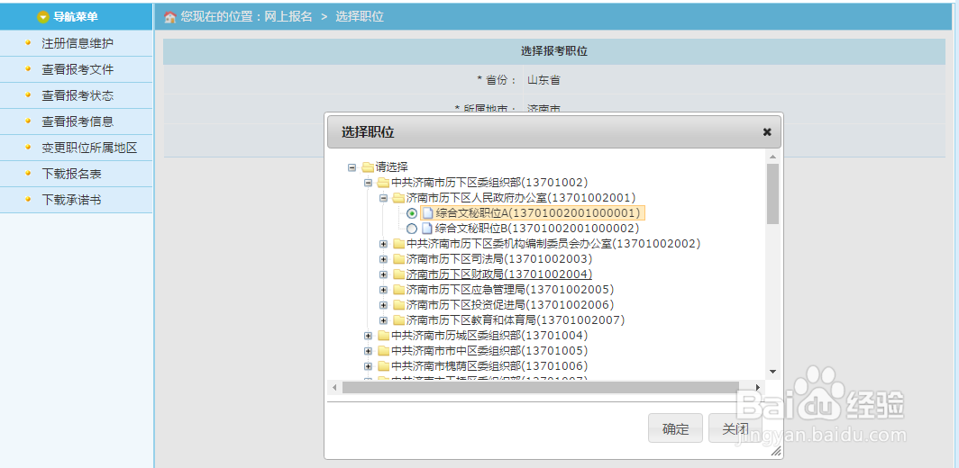The height and width of the screenshot is (468, 959).
Task: Open 注册信息维护 menu item
Action: [x=76, y=43]
